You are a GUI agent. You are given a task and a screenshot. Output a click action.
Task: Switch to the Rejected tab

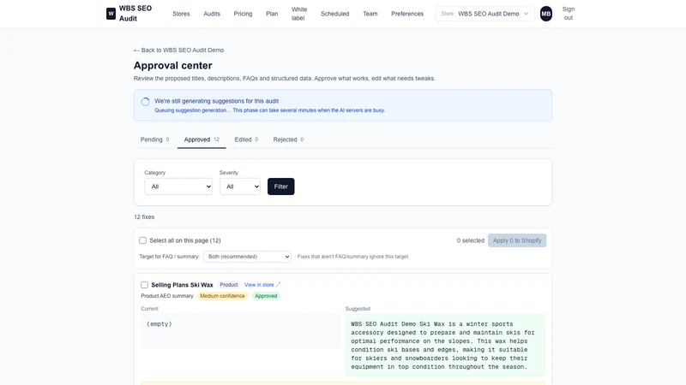coord(288,139)
